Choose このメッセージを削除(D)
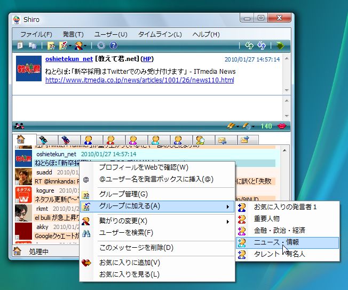 coord(157,248)
